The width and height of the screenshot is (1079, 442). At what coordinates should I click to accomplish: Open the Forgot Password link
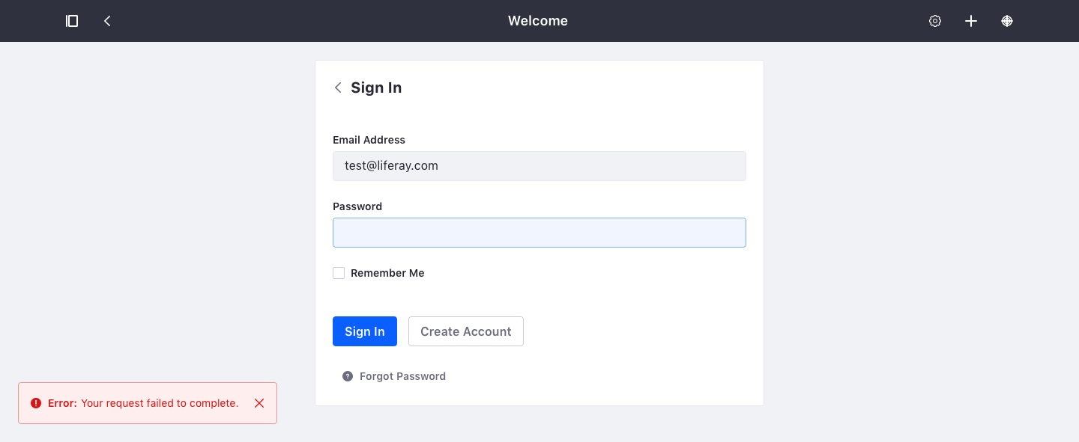click(x=402, y=376)
